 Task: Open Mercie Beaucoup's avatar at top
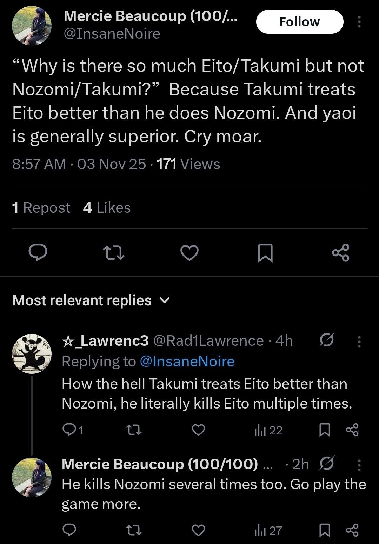32,26
